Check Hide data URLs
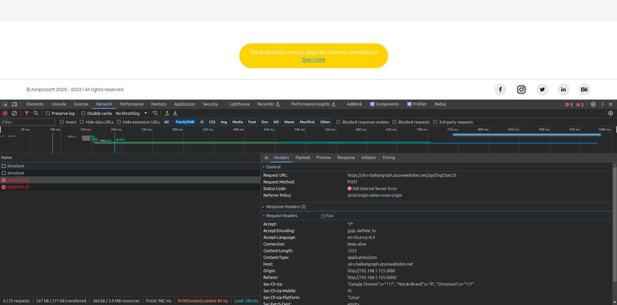 point(82,122)
